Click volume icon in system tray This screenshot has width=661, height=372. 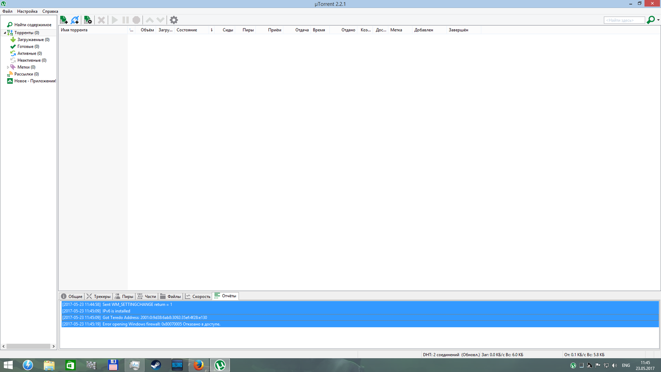(614, 365)
